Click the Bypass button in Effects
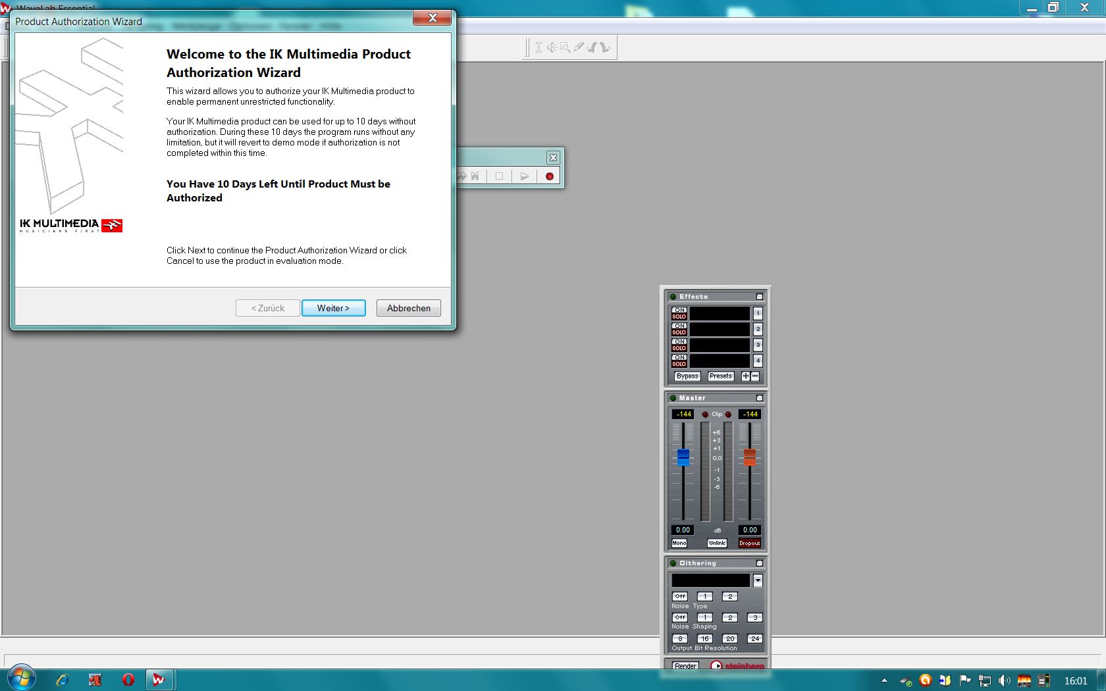The image size is (1106, 691). (687, 376)
